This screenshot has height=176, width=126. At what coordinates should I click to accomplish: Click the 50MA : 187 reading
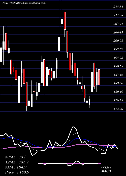point(16,157)
